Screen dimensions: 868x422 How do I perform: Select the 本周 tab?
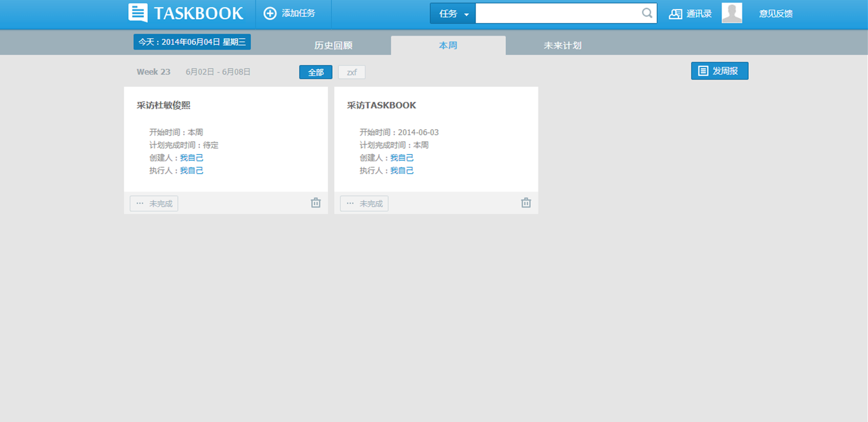(x=448, y=46)
